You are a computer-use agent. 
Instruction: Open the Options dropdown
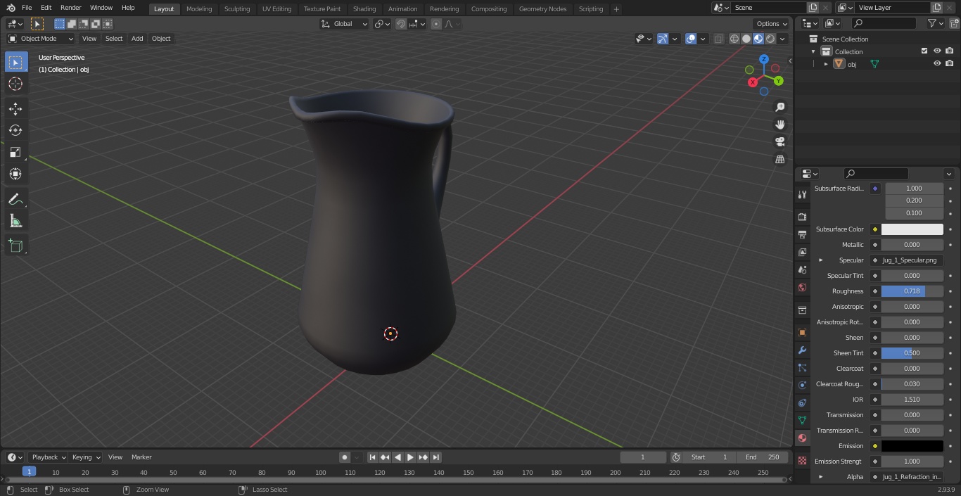[x=772, y=24]
